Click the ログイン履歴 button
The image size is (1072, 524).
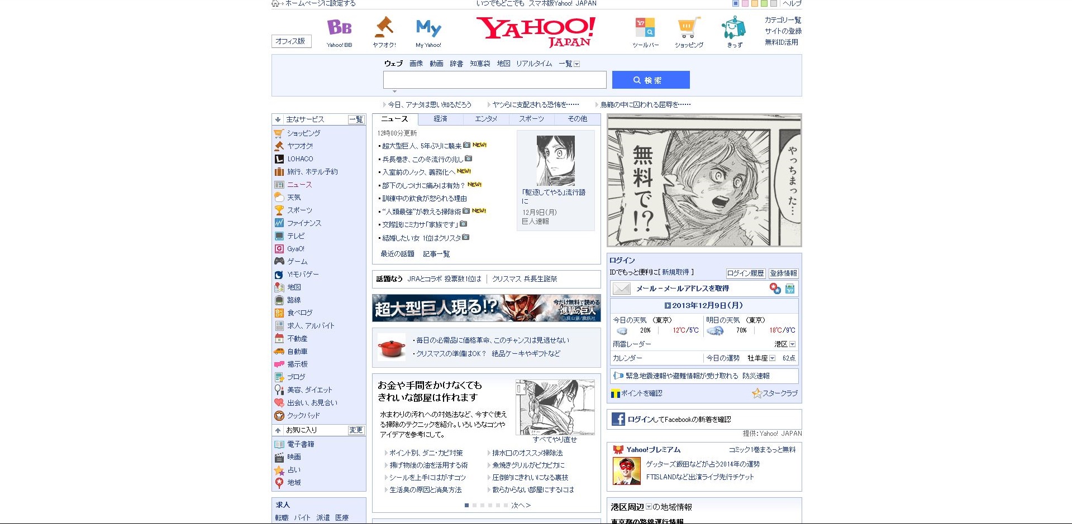point(745,273)
